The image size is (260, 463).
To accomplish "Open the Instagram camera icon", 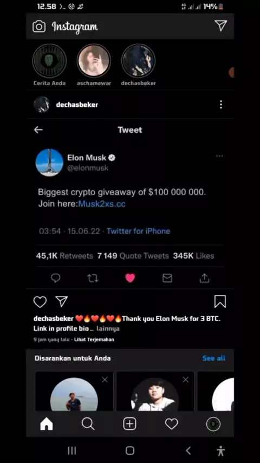I will pyautogui.click(x=39, y=27).
